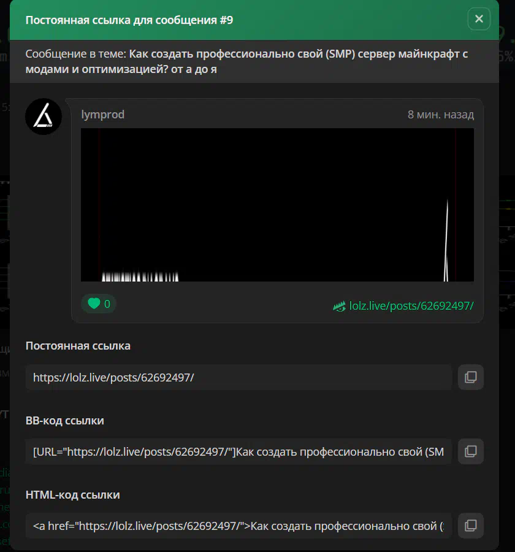
Task: Focus the Постоянная ссылка URL field
Action: (238, 377)
